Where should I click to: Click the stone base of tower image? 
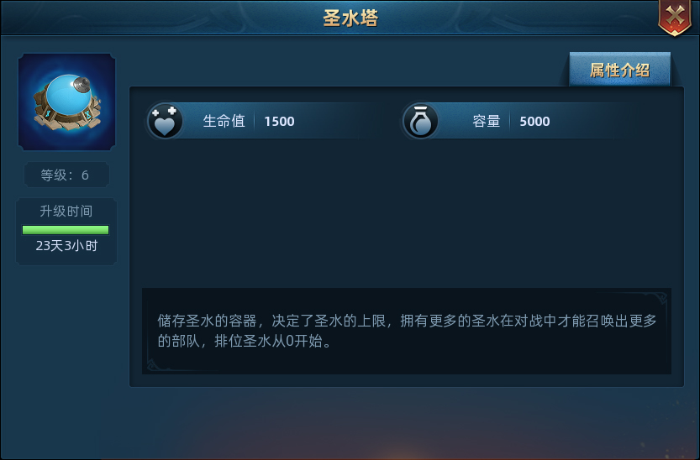(67, 118)
